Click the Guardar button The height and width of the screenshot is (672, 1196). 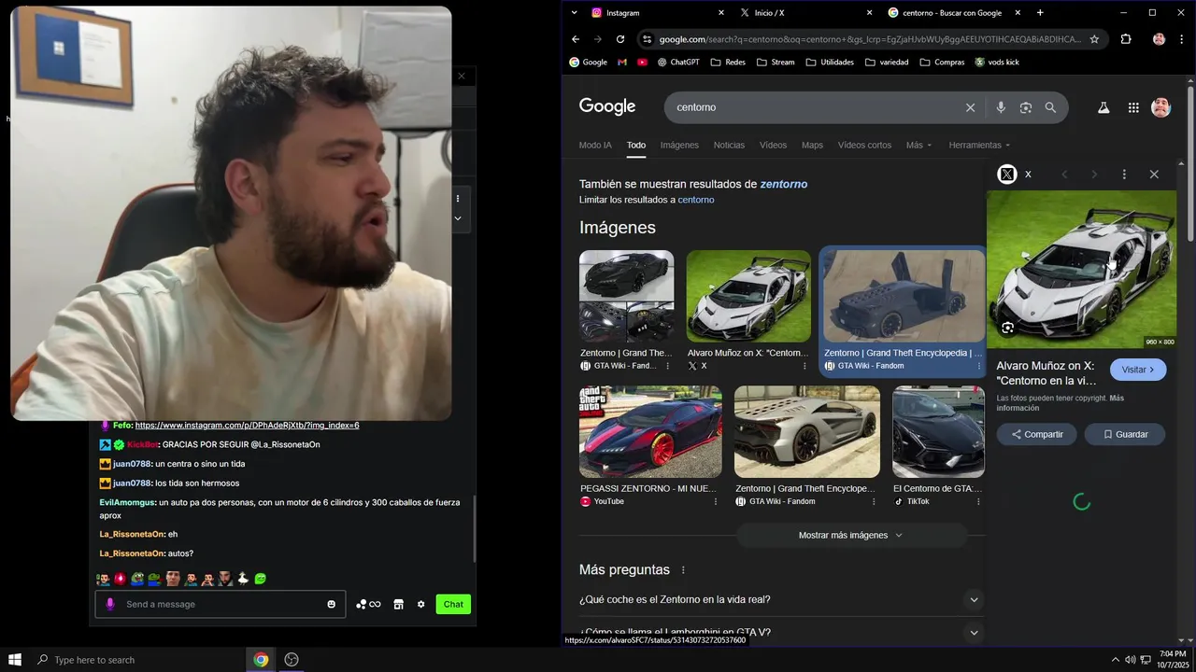(x=1125, y=434)
